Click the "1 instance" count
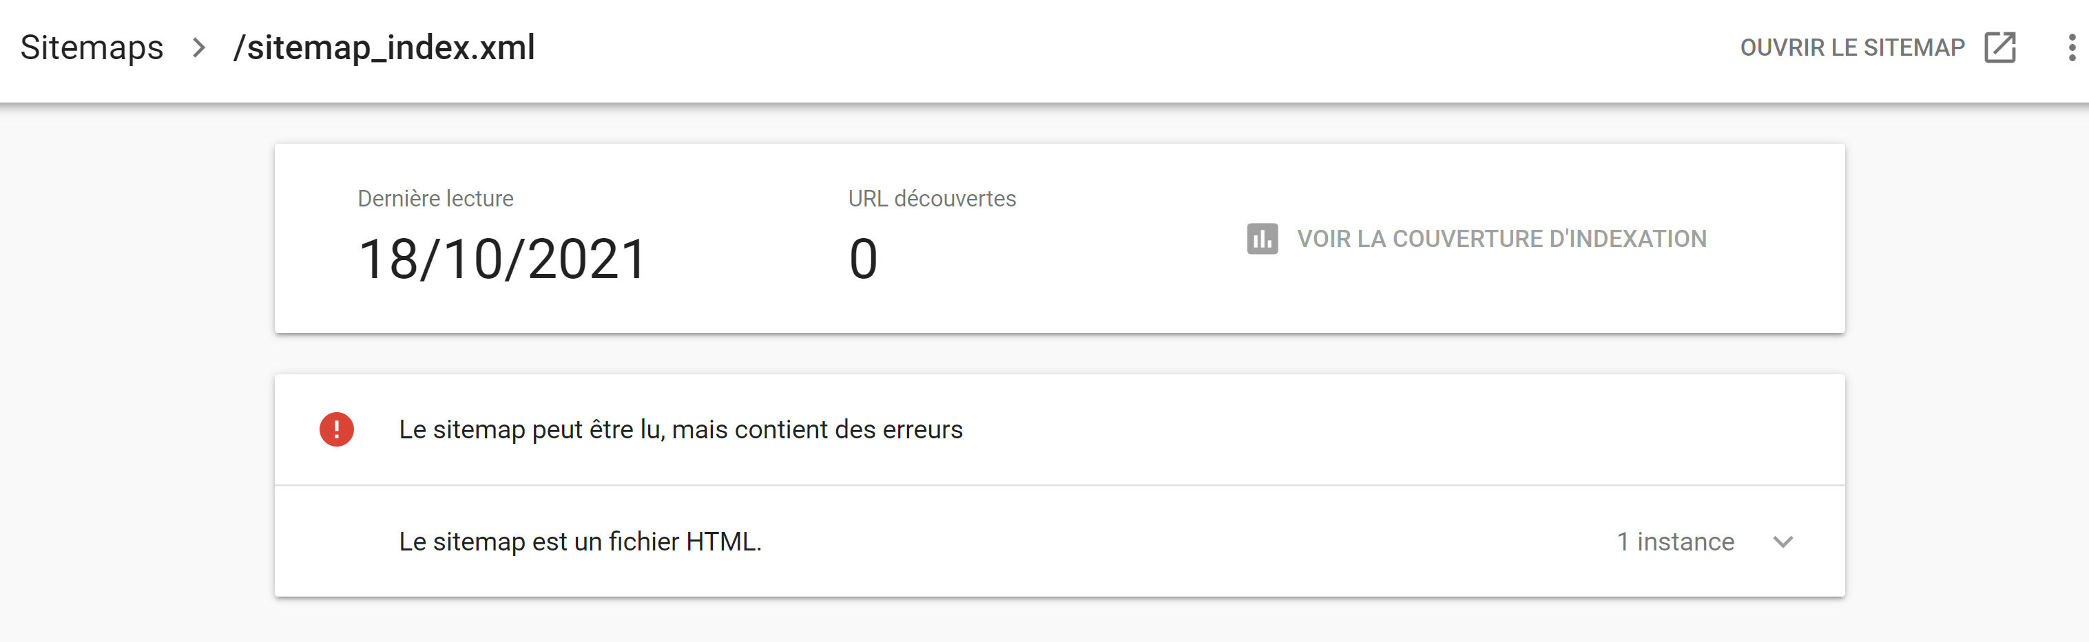This screenshot has width=2089, height=642. point(1674,542)
